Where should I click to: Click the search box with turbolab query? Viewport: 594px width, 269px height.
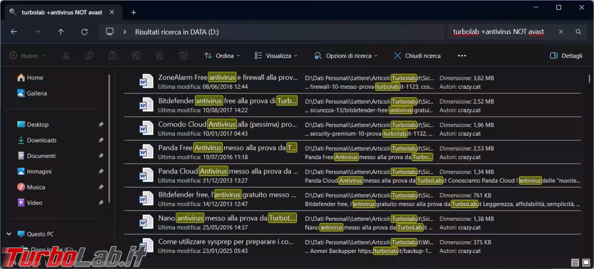coord(499,32)
